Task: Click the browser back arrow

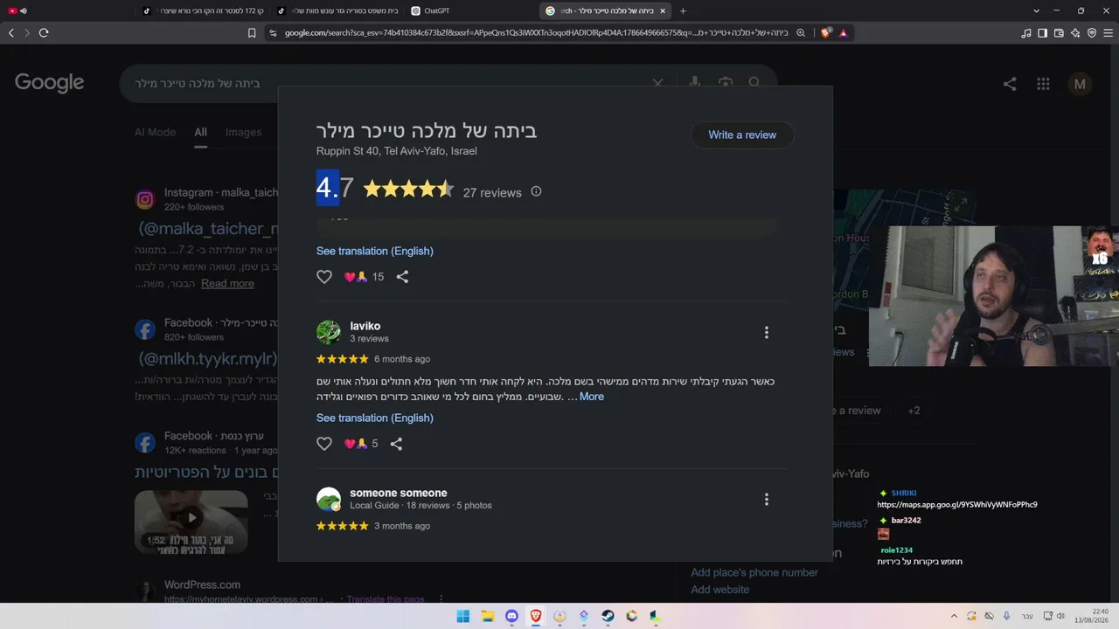Action: coord(11,33)
